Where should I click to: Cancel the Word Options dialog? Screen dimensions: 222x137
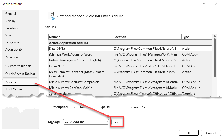pyautogui.click(x=211, y=133)
